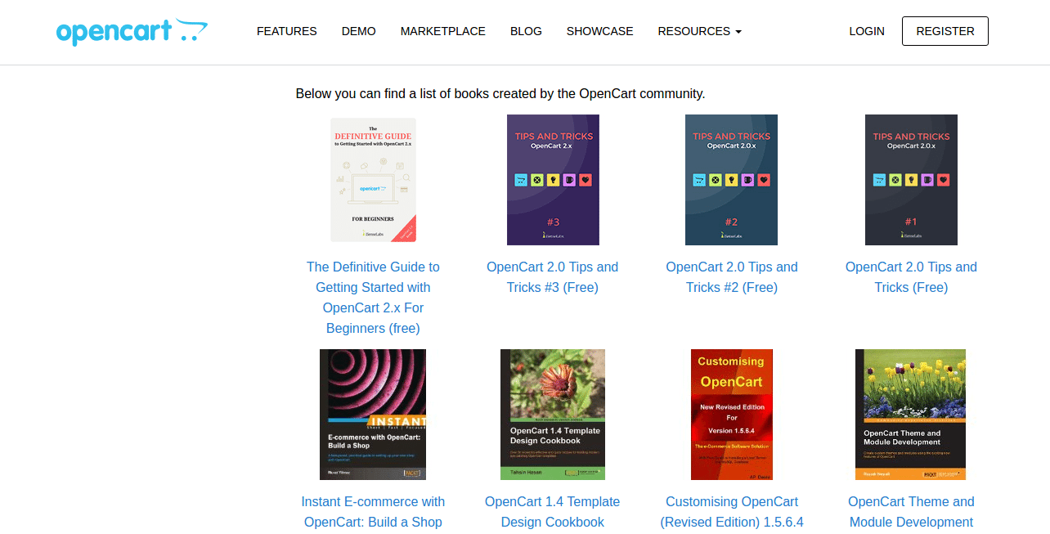1050x534 pixels.
Task: Open the Showcase menu item
Action: point(599,31)
